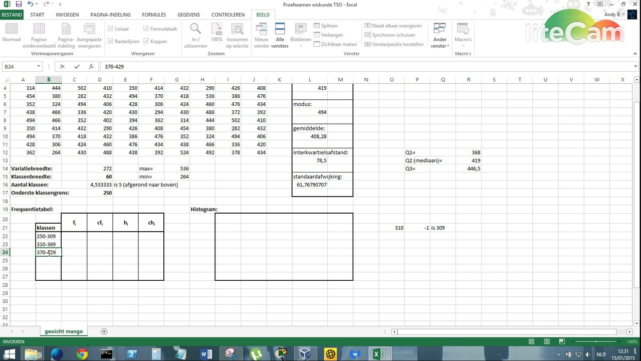The image size is (641, 361).
Task: Set zoom to 100% in ribbon
Action: point(217,33)
